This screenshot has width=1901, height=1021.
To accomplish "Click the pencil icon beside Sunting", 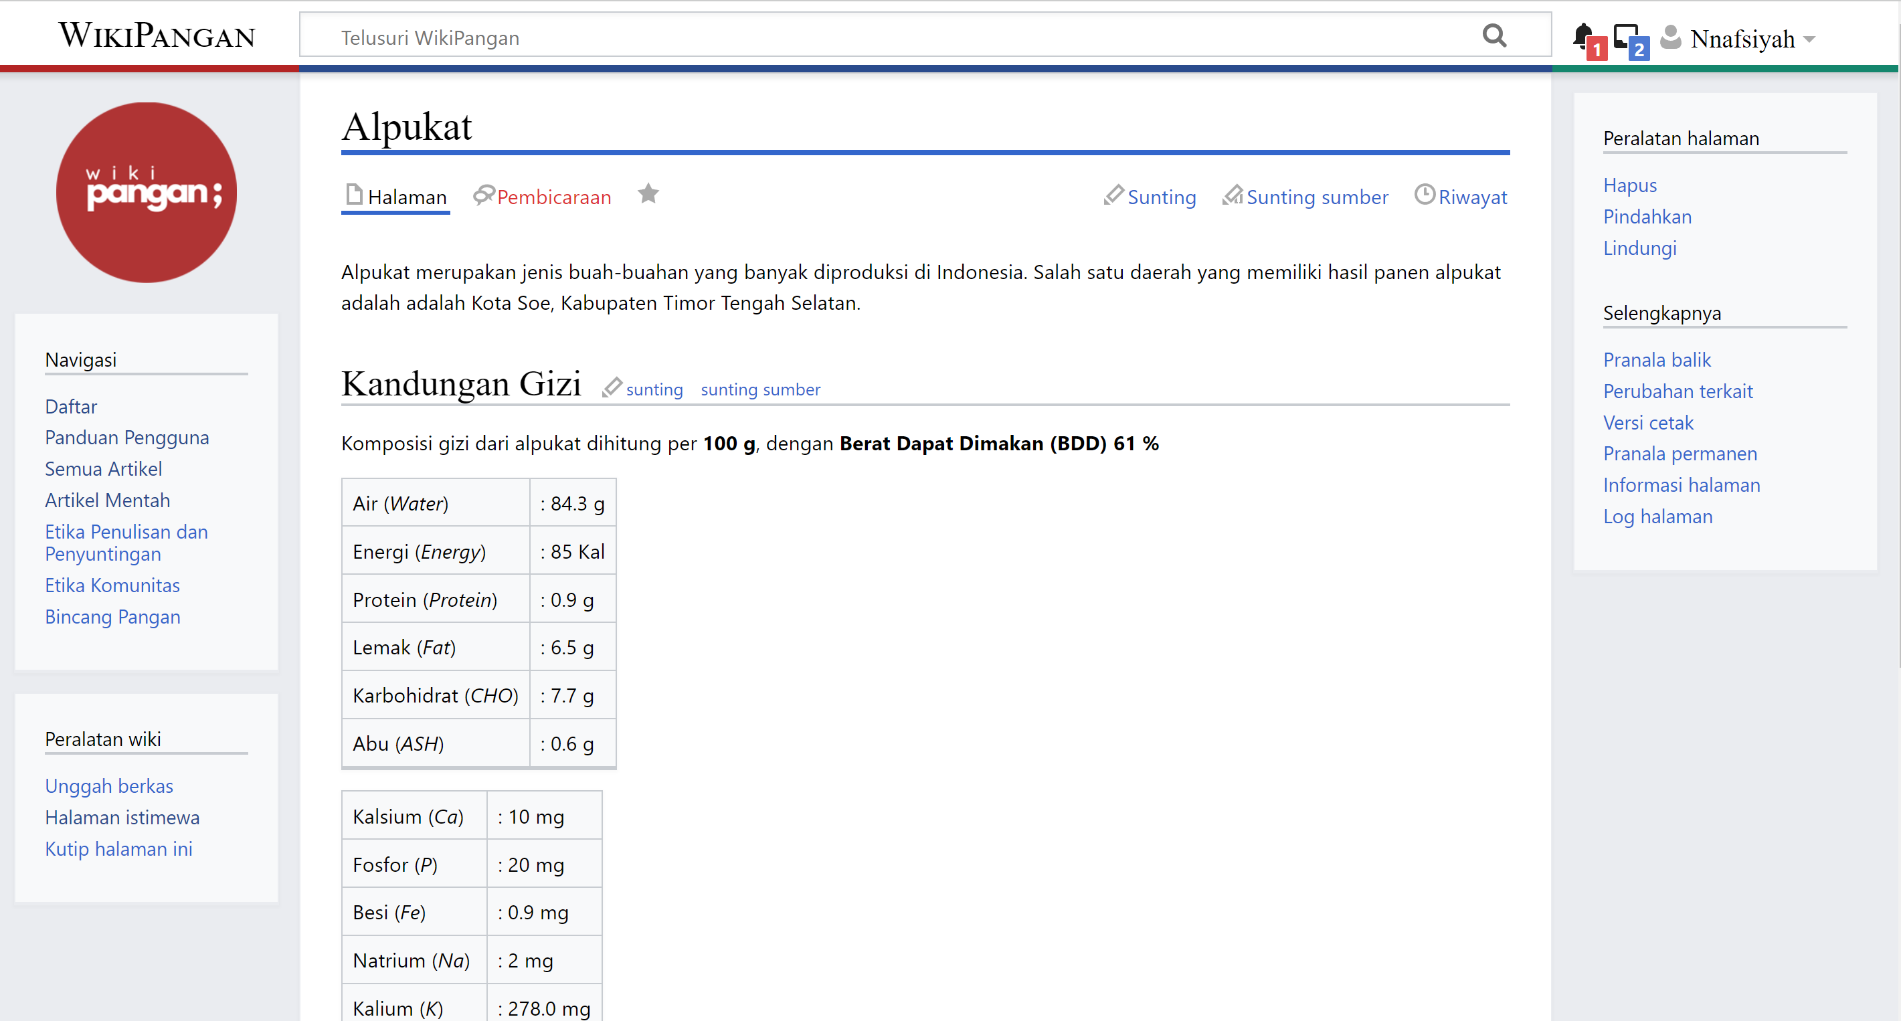I will coord(1113,195).
